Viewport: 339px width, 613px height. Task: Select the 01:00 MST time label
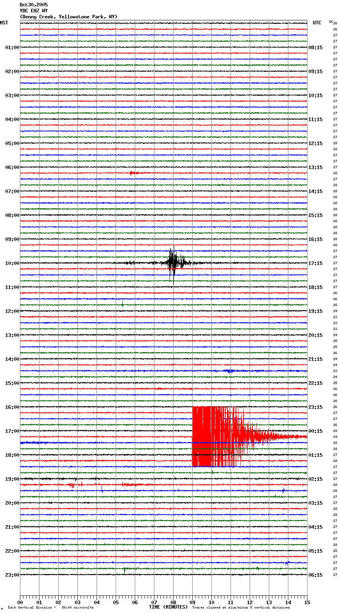12,48
